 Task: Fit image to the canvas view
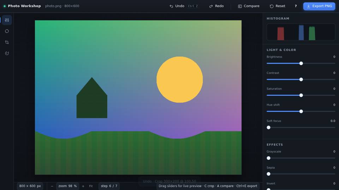point(91,186)
